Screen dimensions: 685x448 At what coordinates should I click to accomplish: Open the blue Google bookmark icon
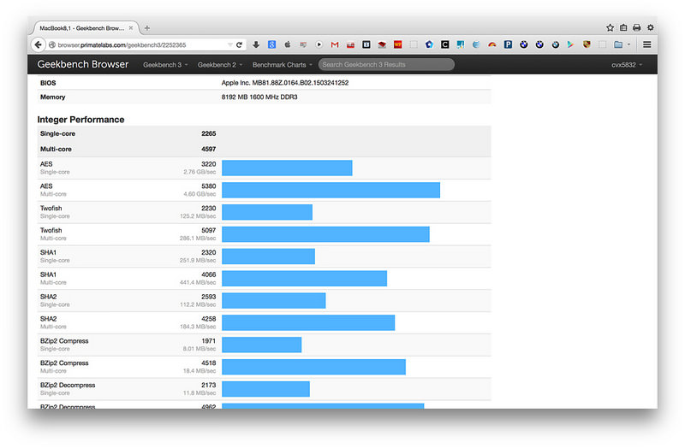pos(271,44)
